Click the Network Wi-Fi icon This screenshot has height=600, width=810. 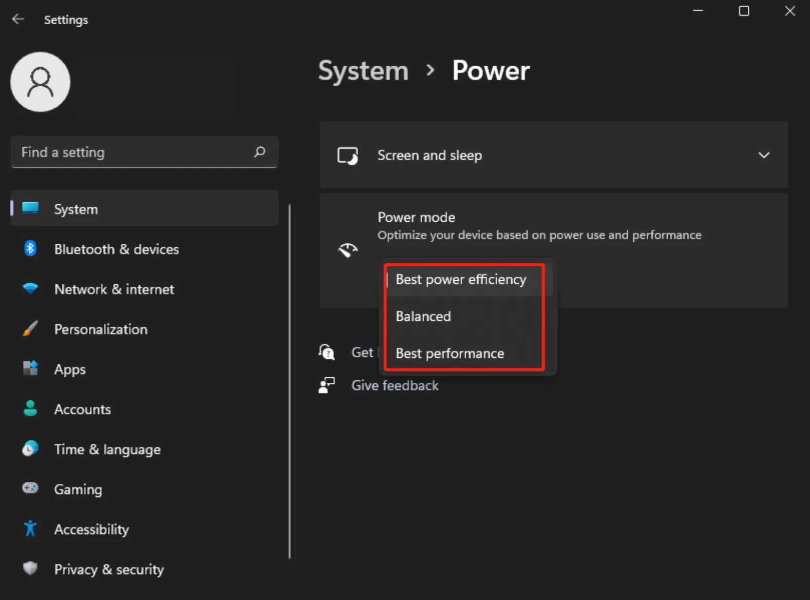click(x=30, y=289)
